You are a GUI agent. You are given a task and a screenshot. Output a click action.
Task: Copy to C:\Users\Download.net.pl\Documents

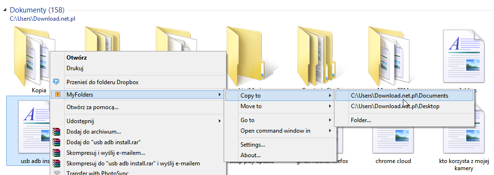[x=404, y=96]
